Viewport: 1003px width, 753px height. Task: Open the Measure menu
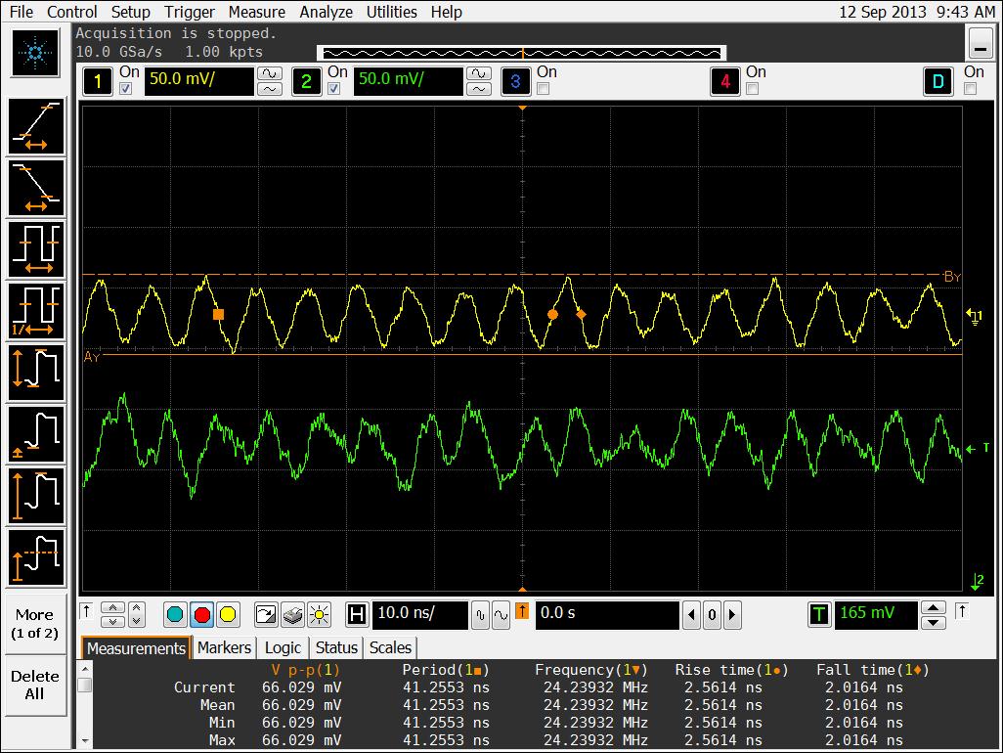[256, 12]
